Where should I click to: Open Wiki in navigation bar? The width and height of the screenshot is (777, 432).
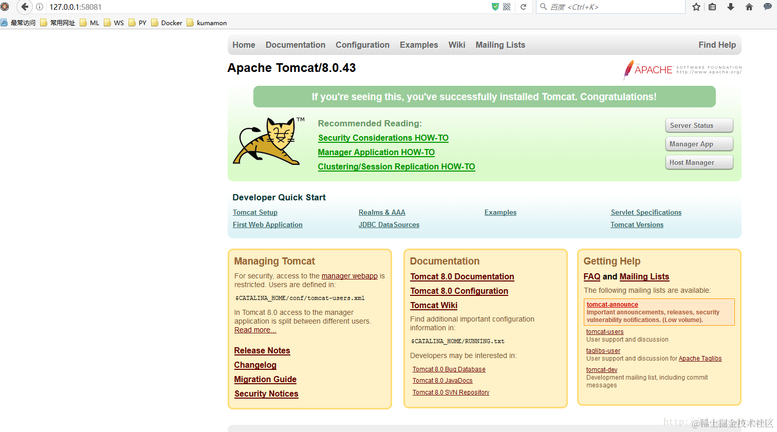(x=457, y=45)
